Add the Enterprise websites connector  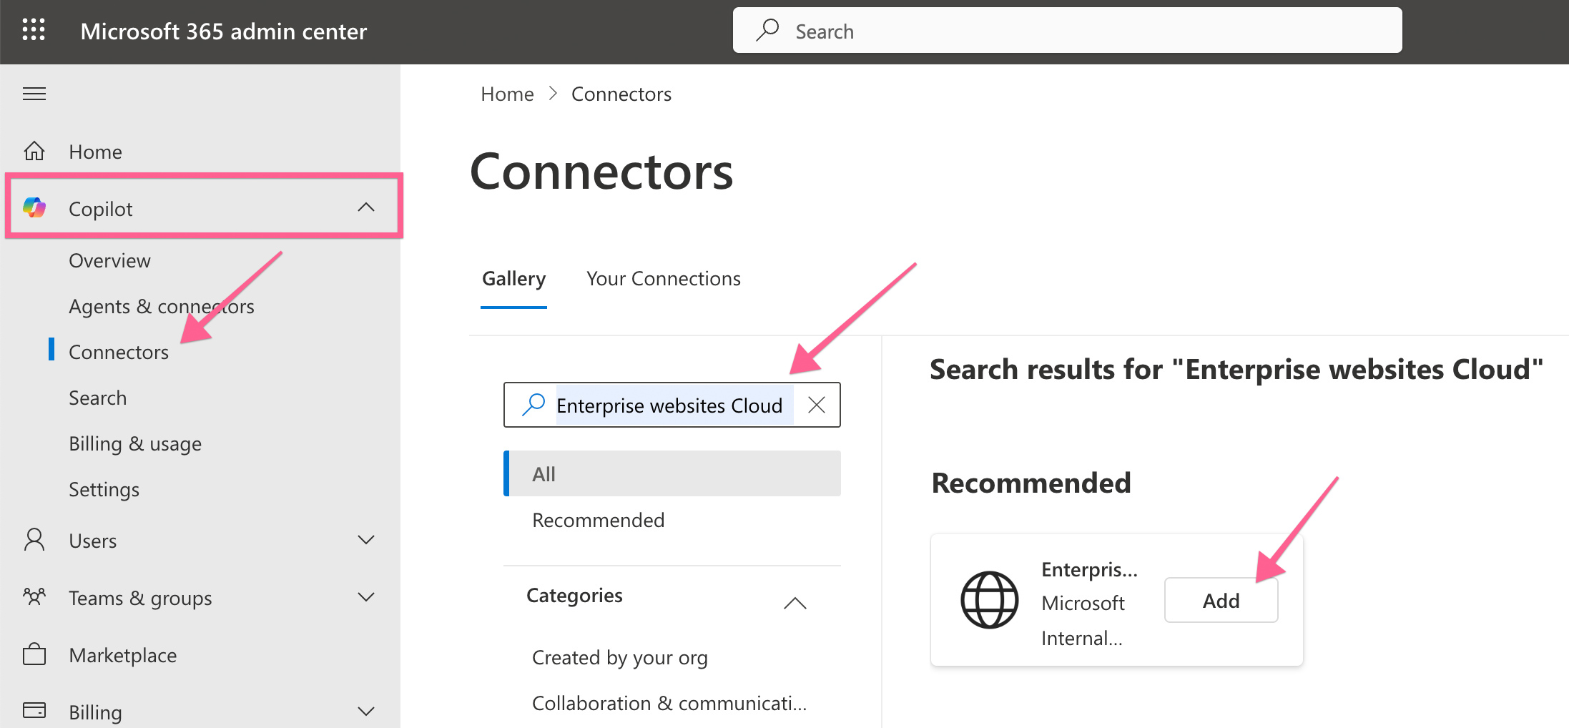[x=1221, y=601]
